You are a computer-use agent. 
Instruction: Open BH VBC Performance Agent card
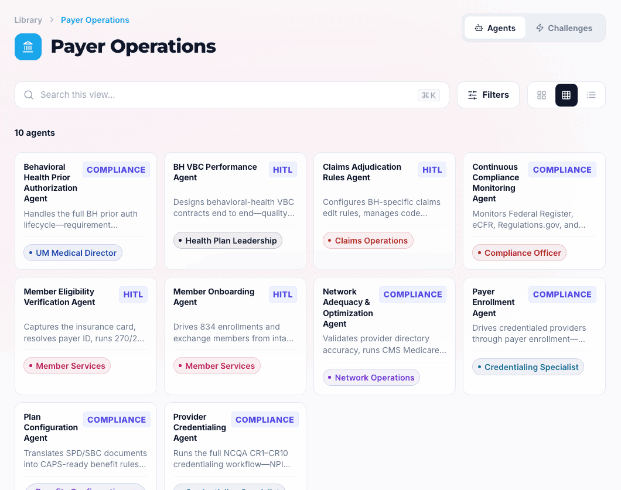pyautogui.click(x=236, y=211)
